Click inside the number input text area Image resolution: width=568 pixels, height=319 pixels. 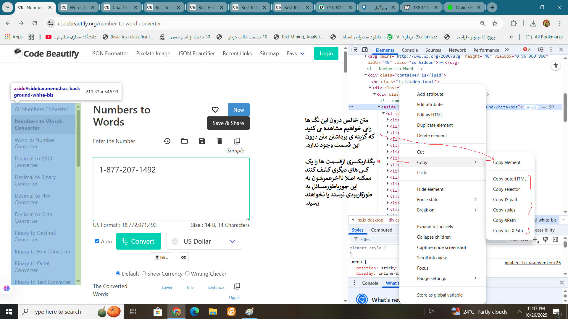171,189
